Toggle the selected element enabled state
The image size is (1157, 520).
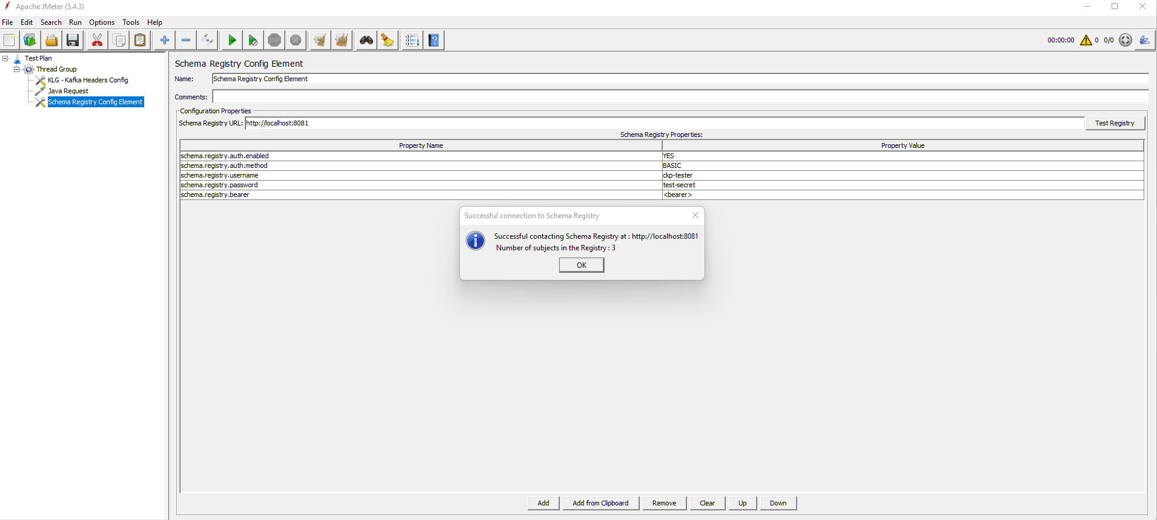pyautogui.click(x=208, y=40)
